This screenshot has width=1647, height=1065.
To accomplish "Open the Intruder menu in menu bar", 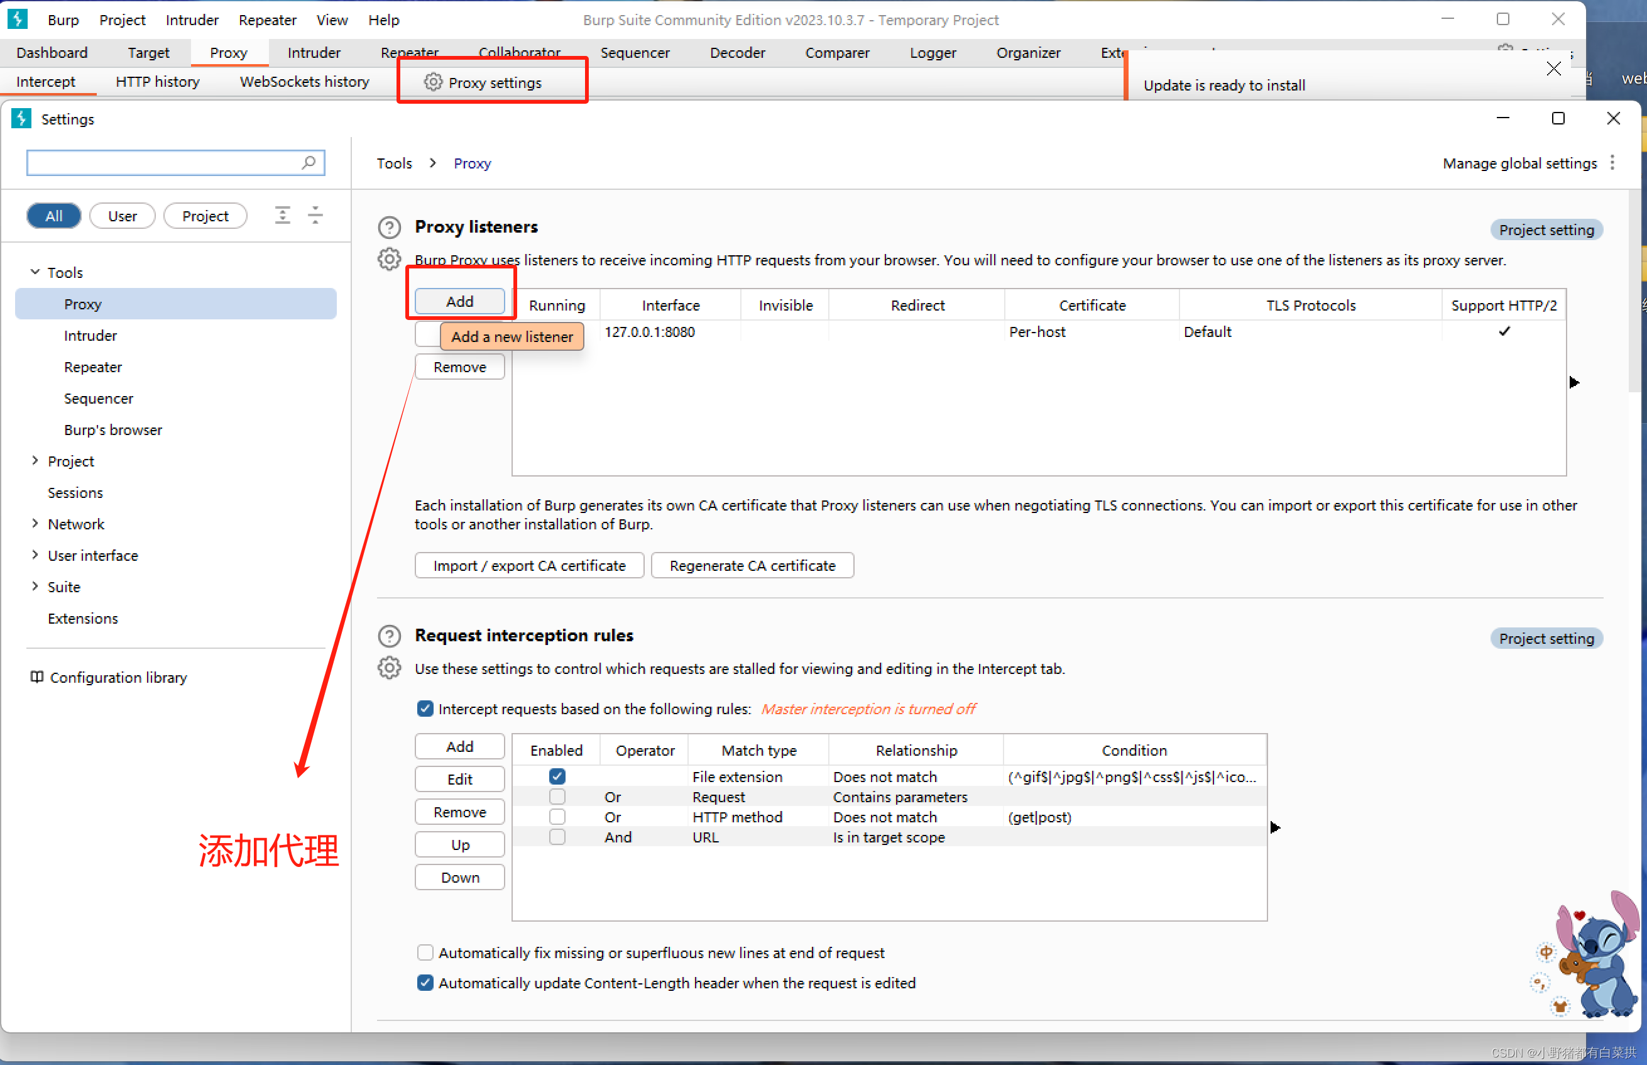I will click(192, 20).
